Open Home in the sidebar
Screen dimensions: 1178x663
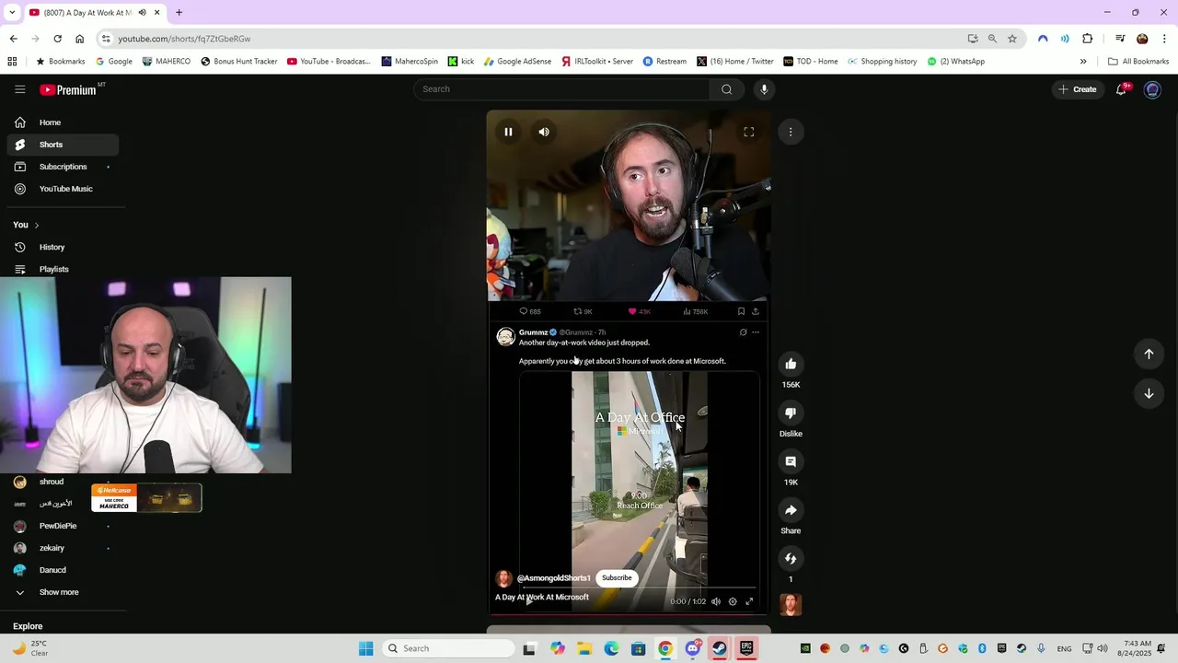coord(63,122)
